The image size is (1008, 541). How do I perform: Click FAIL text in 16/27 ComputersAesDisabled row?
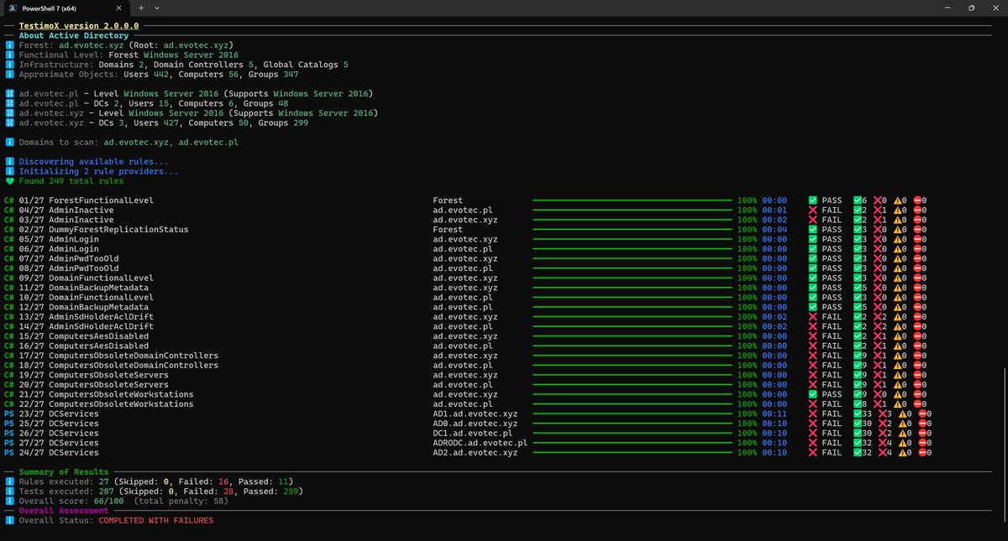click(832, 346)
